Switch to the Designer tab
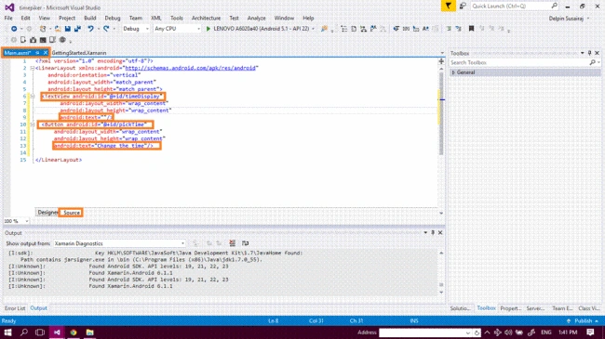 coord(47,213)
